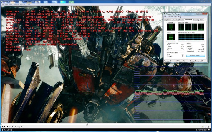Switch to the Users tab in Task Manager
The height and width of the screenshot is (132, 212).
pos(202,20)
